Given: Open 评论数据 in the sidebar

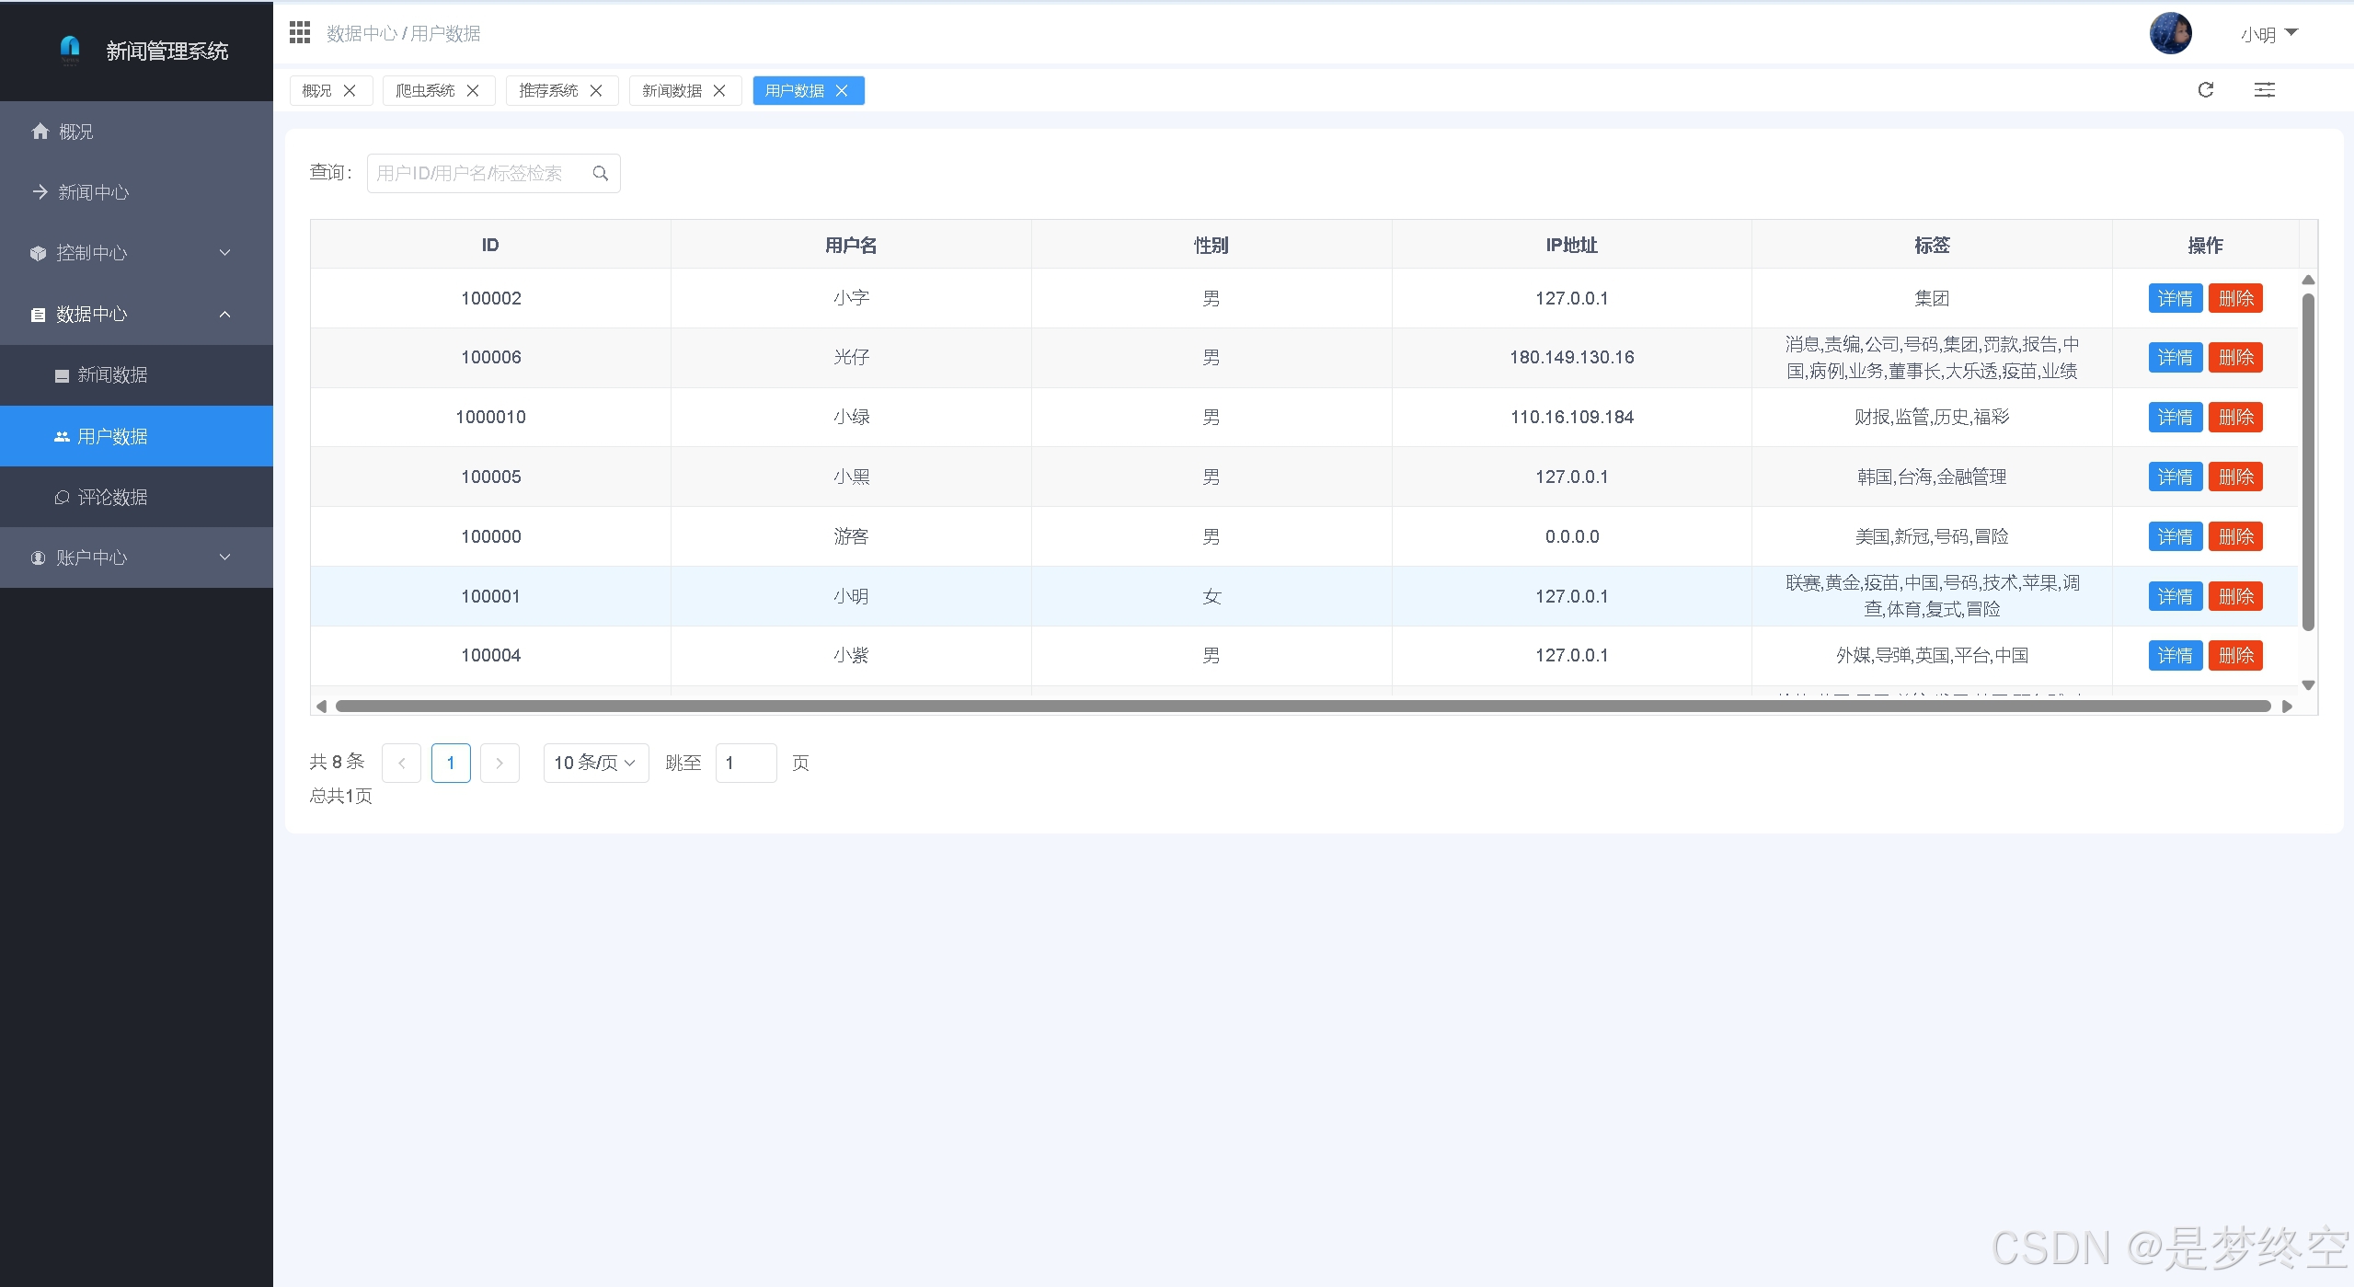Looking at the screenshot, I should coord(112,497).
